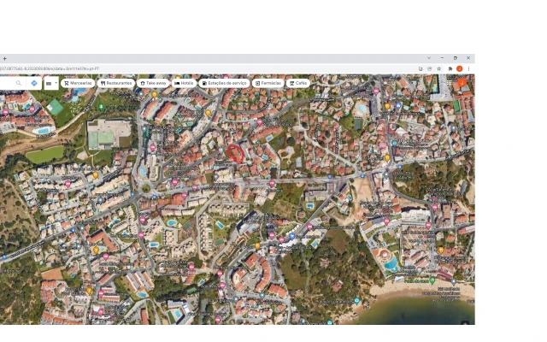Click the orange Google account avatar on map
The height and width of the screenshot is (342, 547).
[x=463, y=83]
